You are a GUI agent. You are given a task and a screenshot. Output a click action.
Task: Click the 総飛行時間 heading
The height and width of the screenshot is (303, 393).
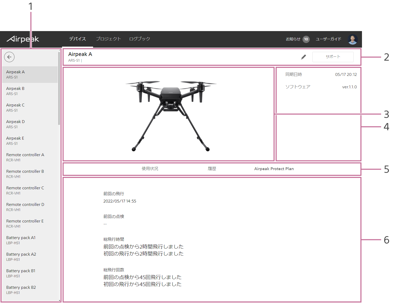pyautogui.click(x=114, y=239)
